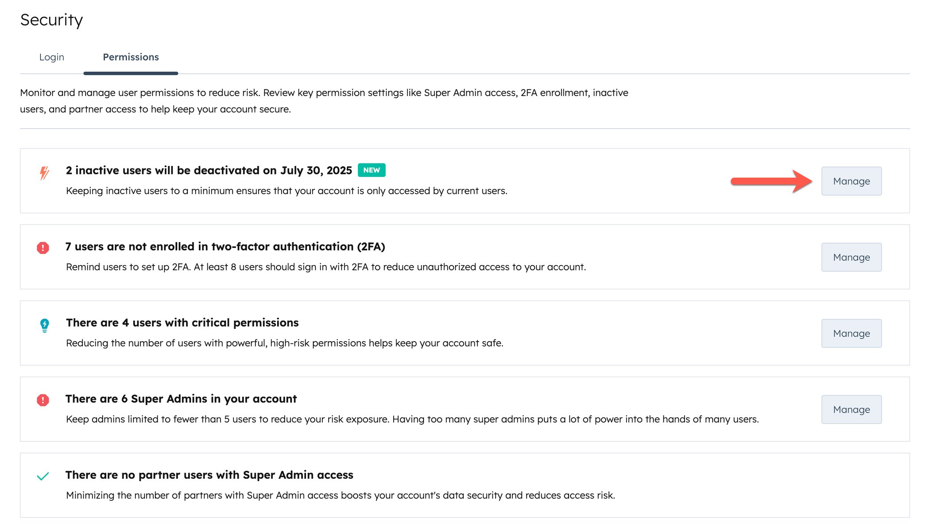Click the Super Admins warning headline
The height and width of the screenshot is (524, 930).
pos(181,398)
